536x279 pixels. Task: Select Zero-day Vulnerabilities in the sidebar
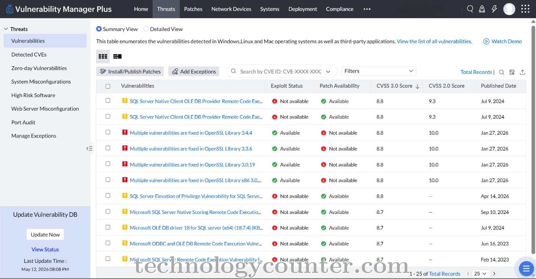click(39, 68)
